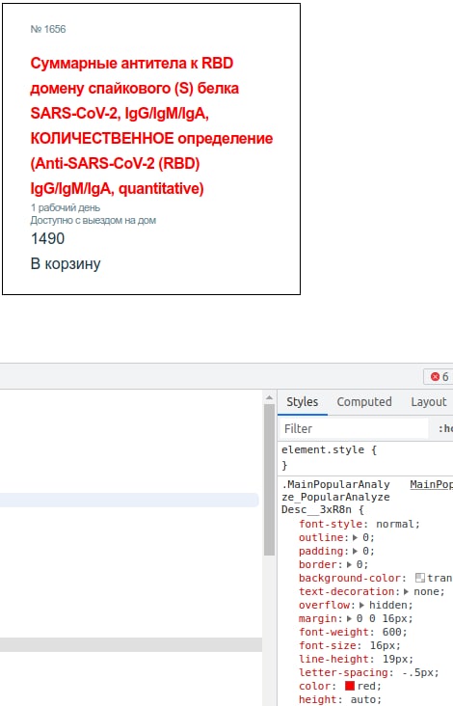Screen dimensions: 453x706
Task: Click the price text 1490
Action: tap(47, 238)
